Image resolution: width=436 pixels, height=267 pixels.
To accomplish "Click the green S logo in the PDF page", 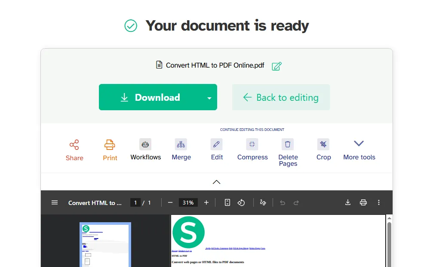I will pyautogui.click(x=188, y=232).
